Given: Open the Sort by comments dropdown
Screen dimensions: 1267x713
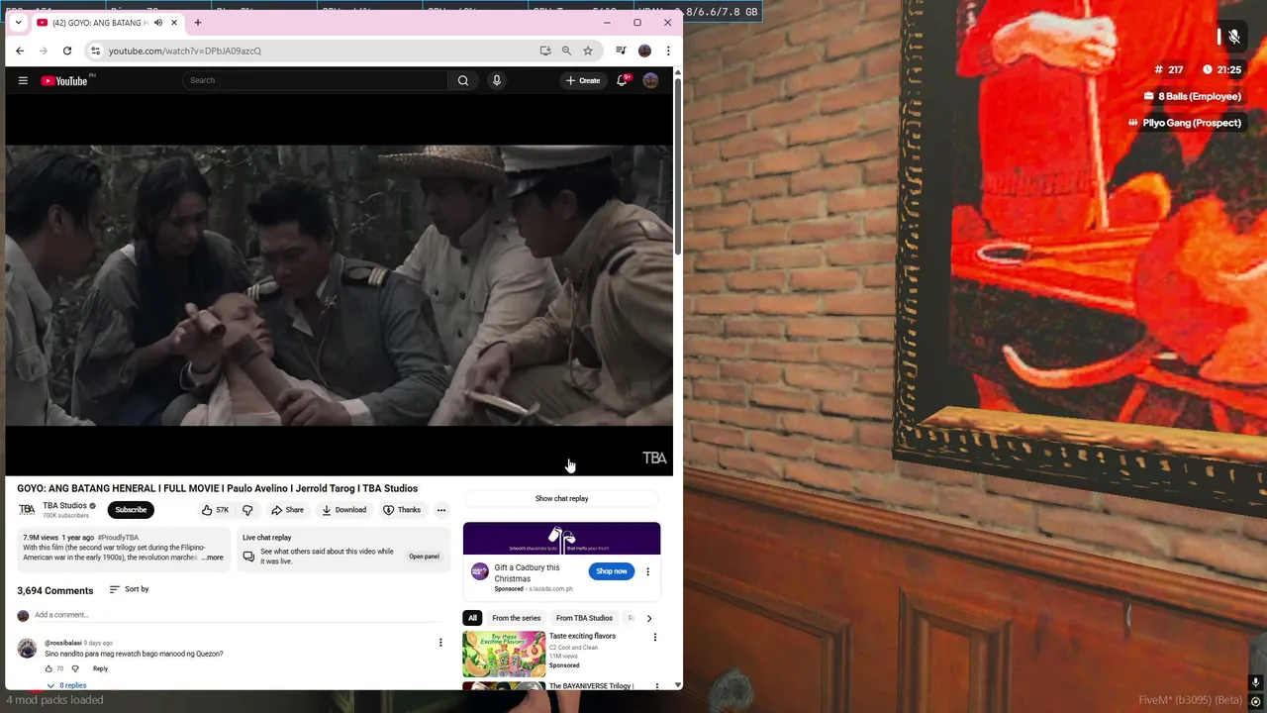Looking at the screenshot, I should 130,589.
